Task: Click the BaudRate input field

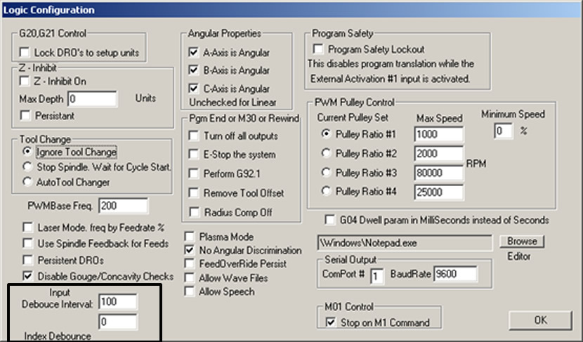Action: coord(455,274)
